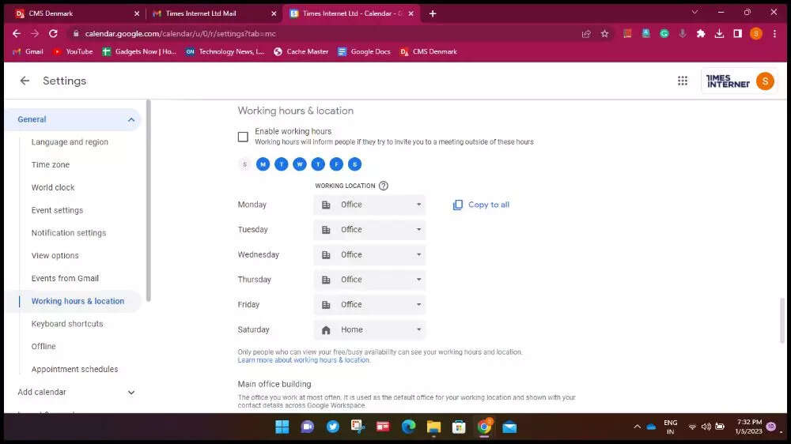
Task: Reload the page with the refresh icon
Action: coord(53,34)
